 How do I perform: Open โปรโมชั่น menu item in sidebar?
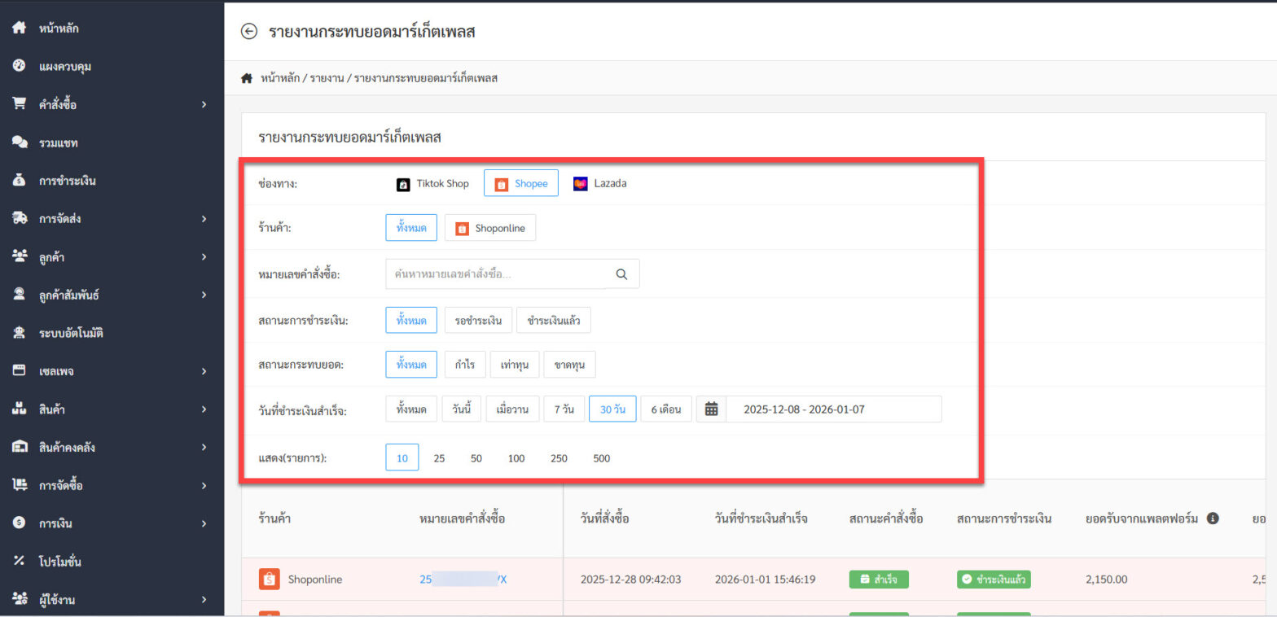tap(59, 562)
